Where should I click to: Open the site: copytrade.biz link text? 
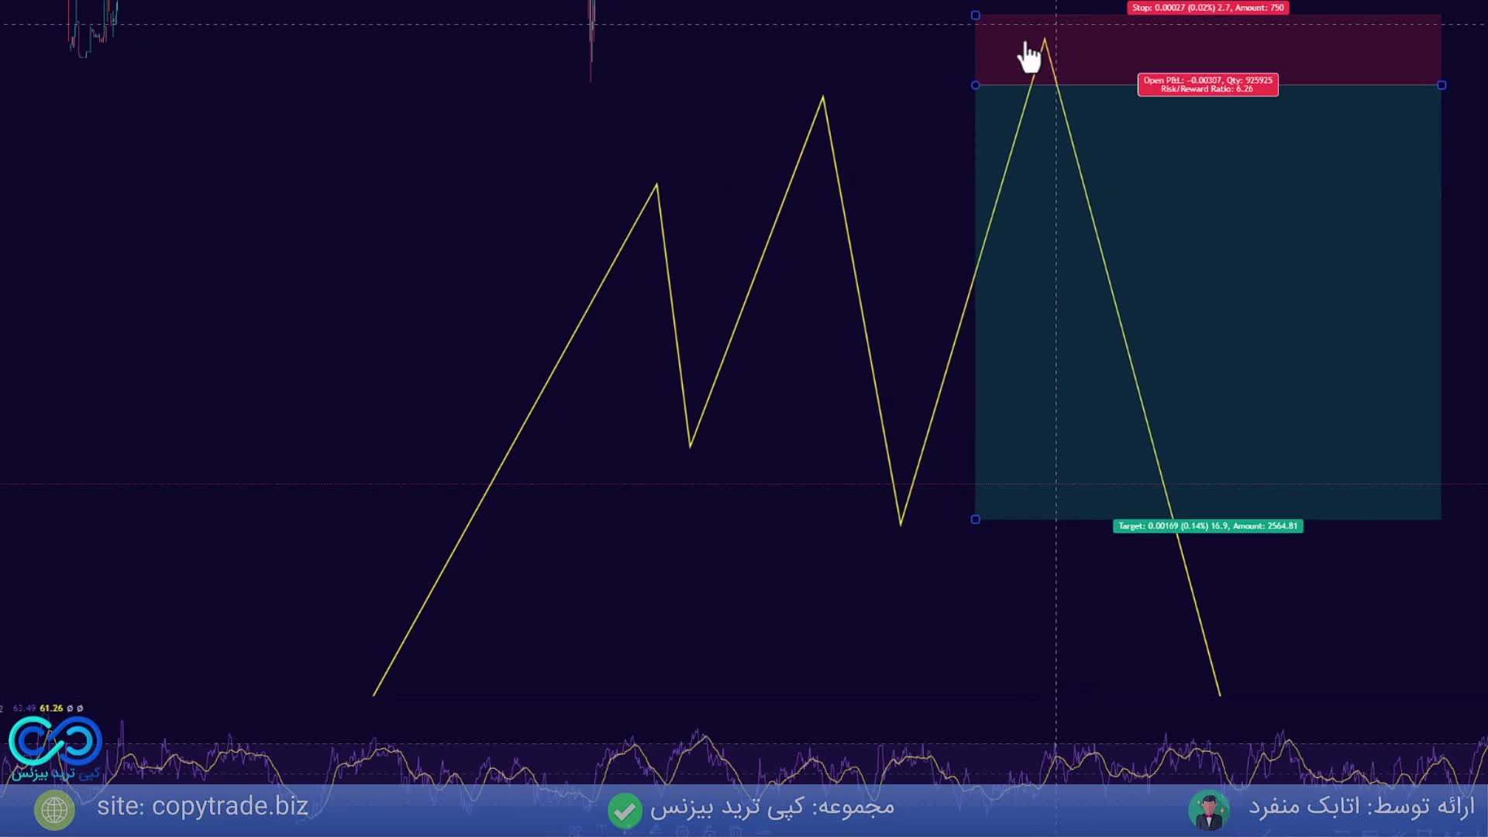point(202,807)
